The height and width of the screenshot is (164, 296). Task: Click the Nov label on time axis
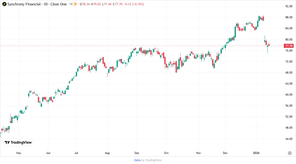click(198, 153)
